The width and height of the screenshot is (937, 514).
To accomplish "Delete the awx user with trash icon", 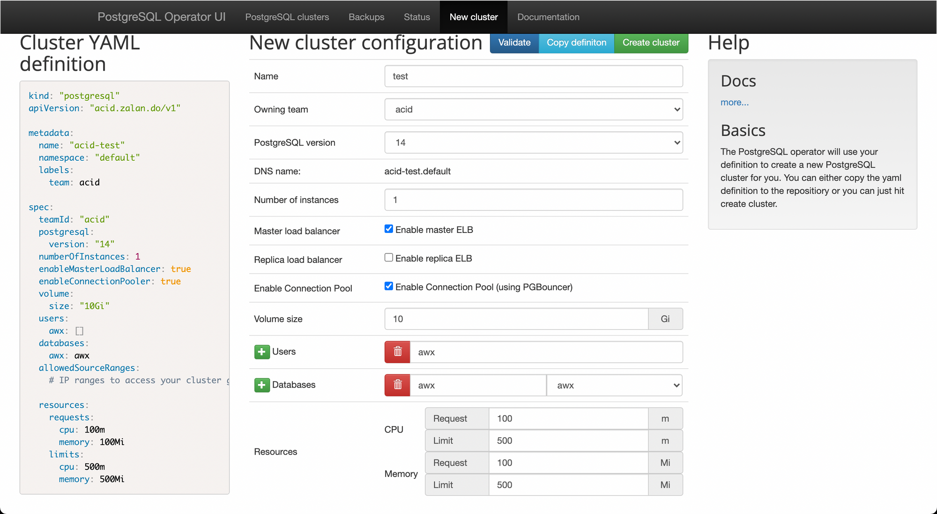I will pyautogui.click(x=397, y=352).
